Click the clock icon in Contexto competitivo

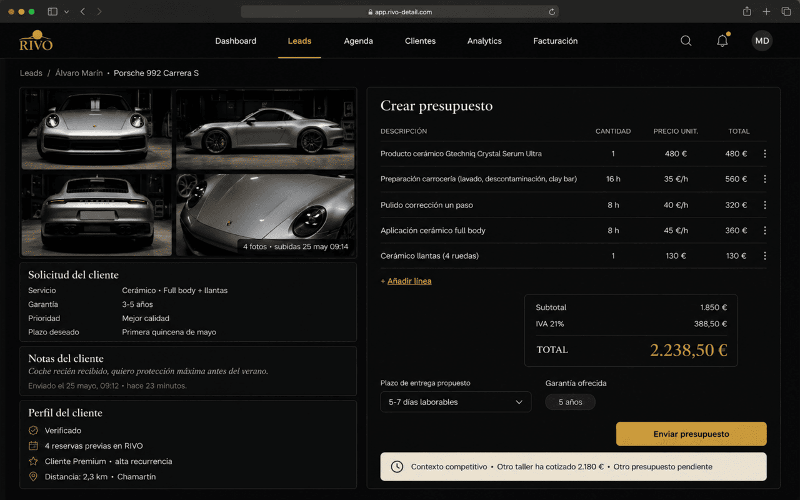click(397, 467)
